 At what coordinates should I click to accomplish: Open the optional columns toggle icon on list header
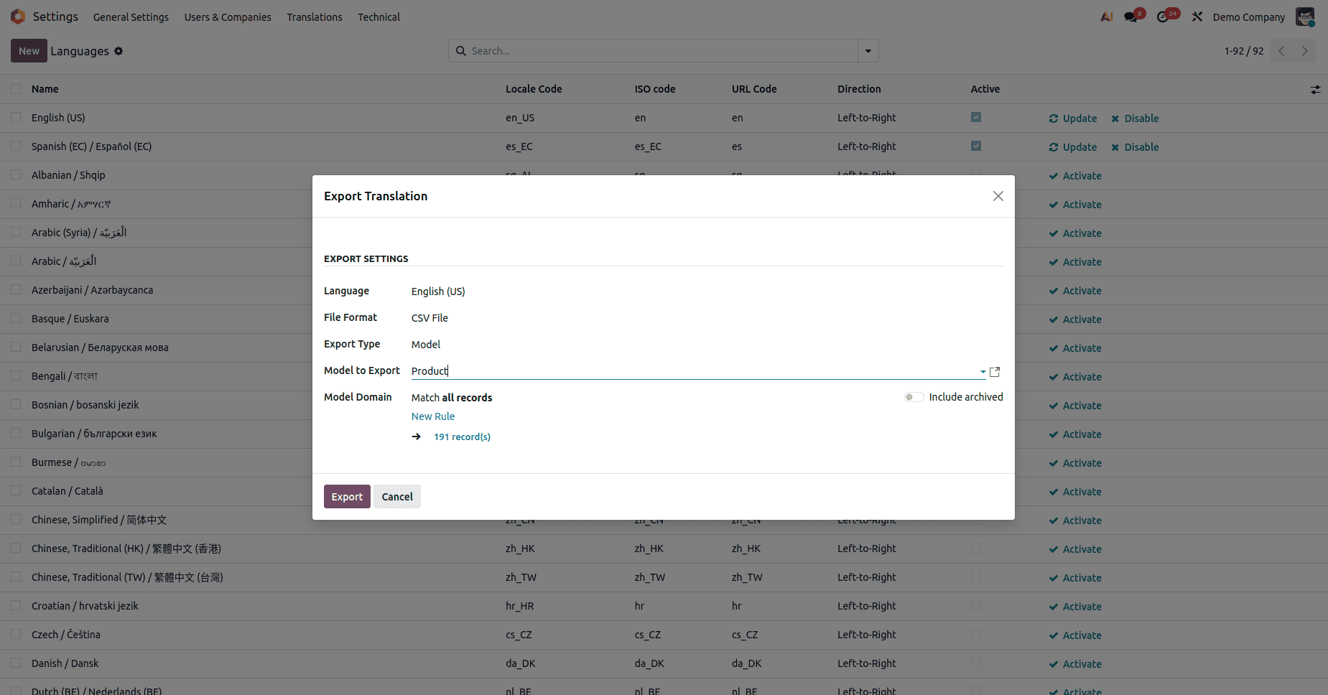click(x=1315, y=89)
